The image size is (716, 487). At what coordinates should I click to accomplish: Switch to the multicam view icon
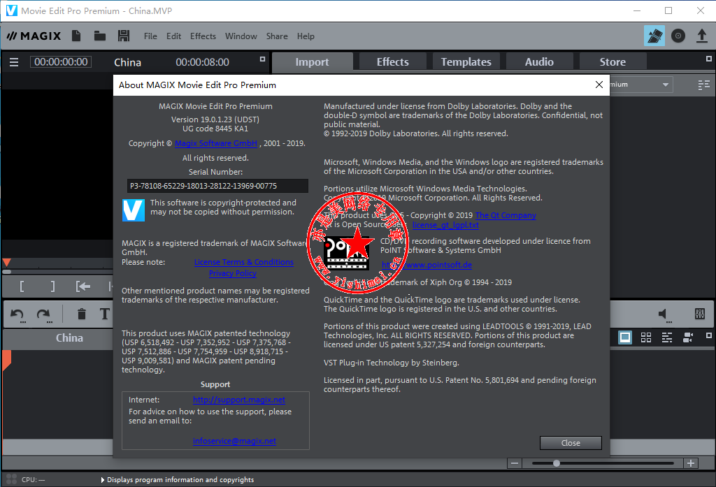(x=688, y=337)
